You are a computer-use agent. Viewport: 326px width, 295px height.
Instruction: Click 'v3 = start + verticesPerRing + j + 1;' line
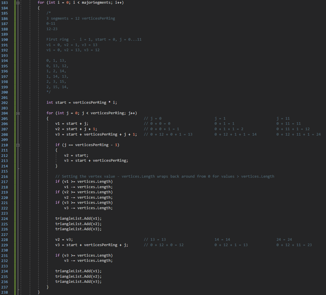point(96,134)
